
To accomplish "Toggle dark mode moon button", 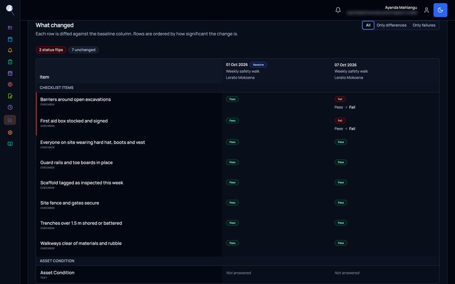I will click(440, 10).
